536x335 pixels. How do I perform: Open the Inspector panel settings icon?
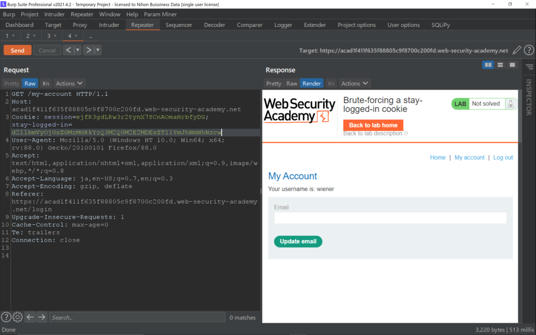pyautogui.click(x=529, y=67)
